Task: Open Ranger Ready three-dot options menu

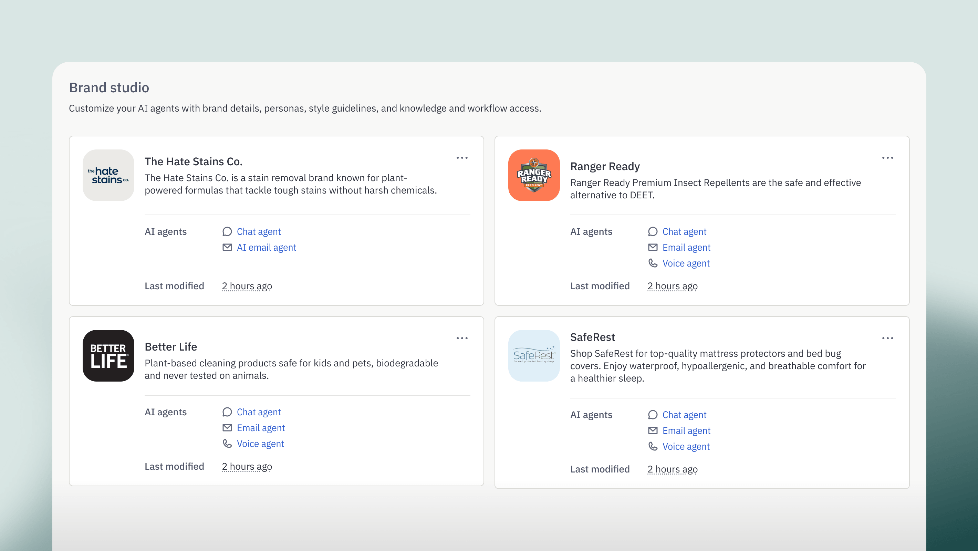Action: [887, 158]
